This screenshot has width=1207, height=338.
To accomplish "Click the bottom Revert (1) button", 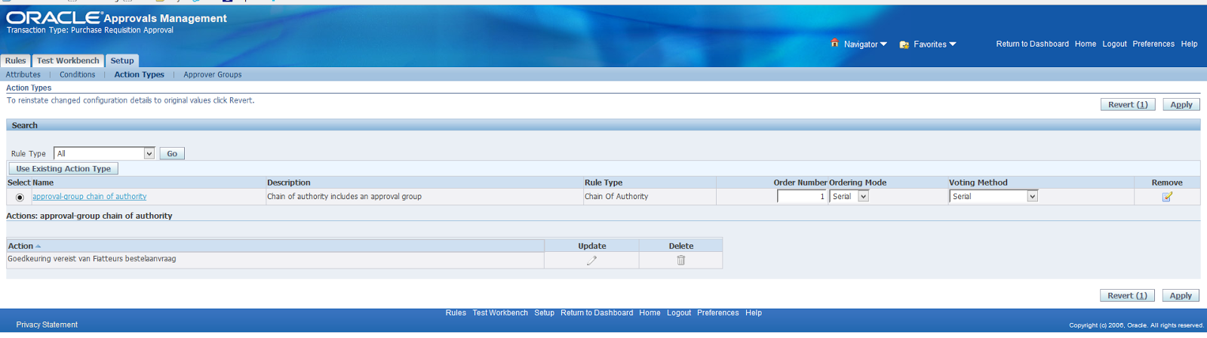I will [1127, 296].
